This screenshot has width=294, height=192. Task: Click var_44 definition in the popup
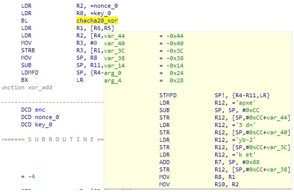click(114, 36)
